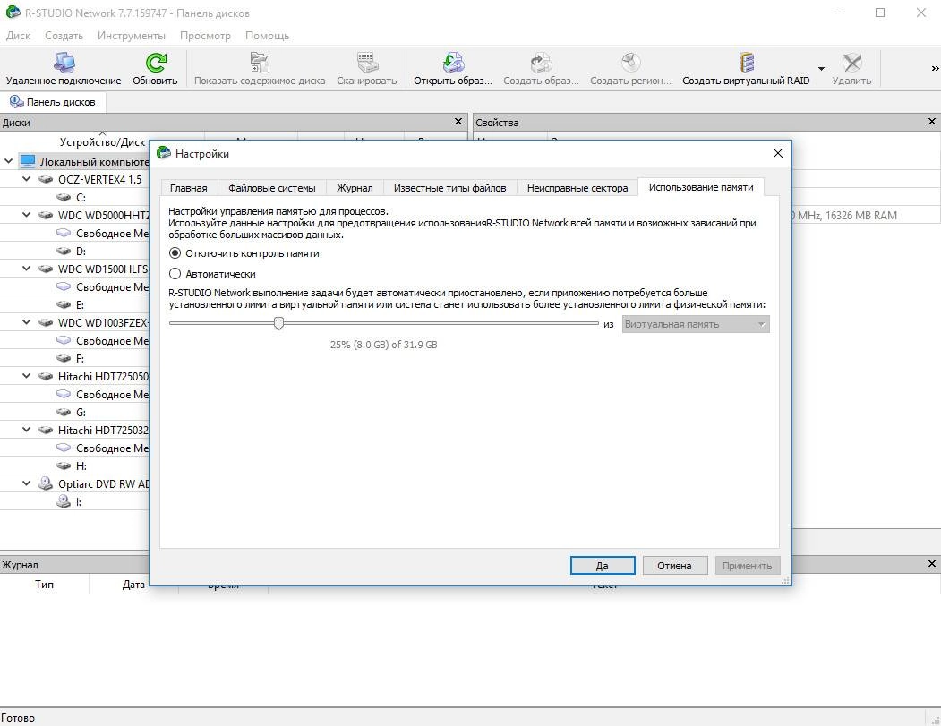Confirm settings with the 'Да' button
The width and height of the screenshot is (941, 726).
click(x=603, y=565)
